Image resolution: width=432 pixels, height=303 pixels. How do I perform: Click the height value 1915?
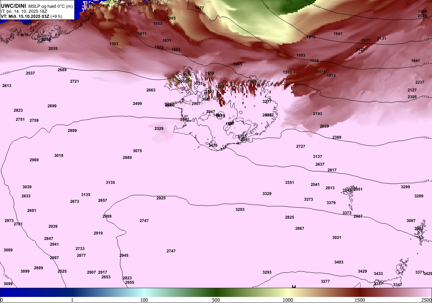(x=311, y=37)
